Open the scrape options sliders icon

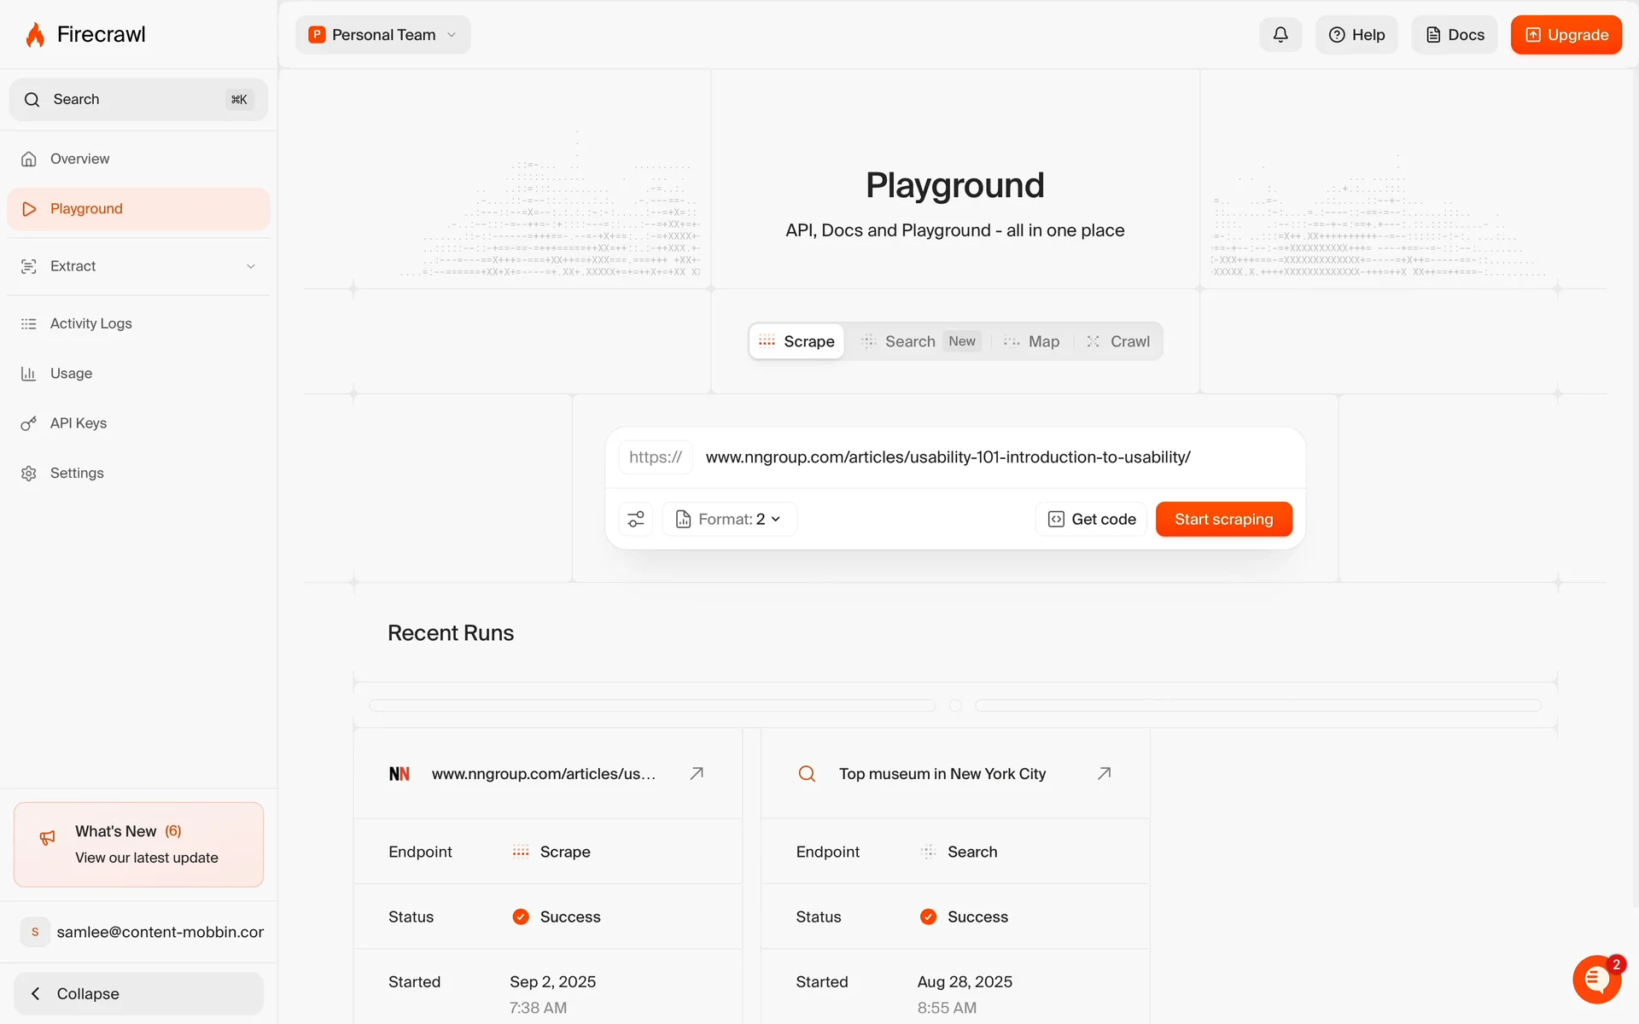point(636,519)
